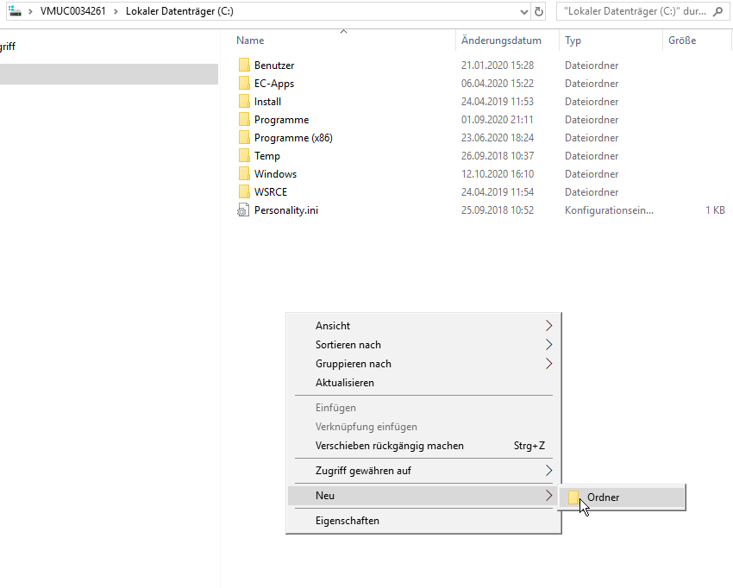733x588 pixels.
Task: Click date 26.09.2018 10:37
Action: pos(498,156)
